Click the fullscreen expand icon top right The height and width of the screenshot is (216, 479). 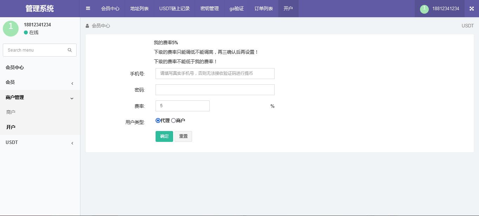pos(472,8)
